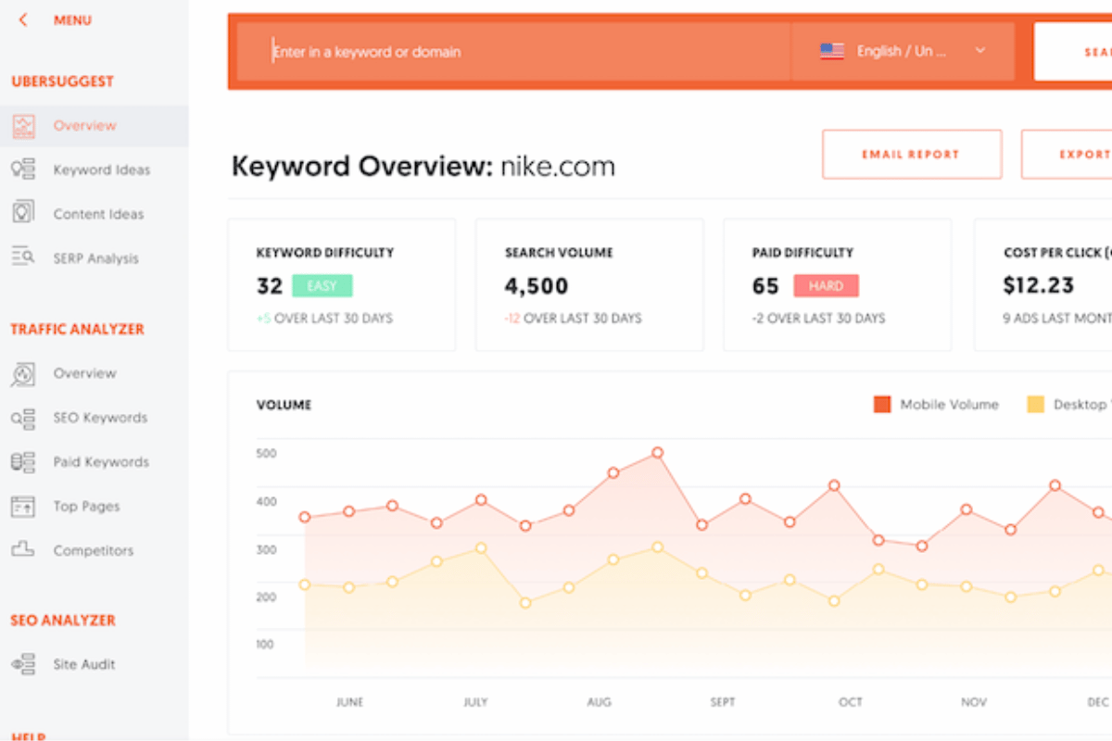Viewport: 1112px width, 741px height.
Task: Toggle the Mobile Volume legend swatch
Action: pyautogui.click(x=882, y=405)
